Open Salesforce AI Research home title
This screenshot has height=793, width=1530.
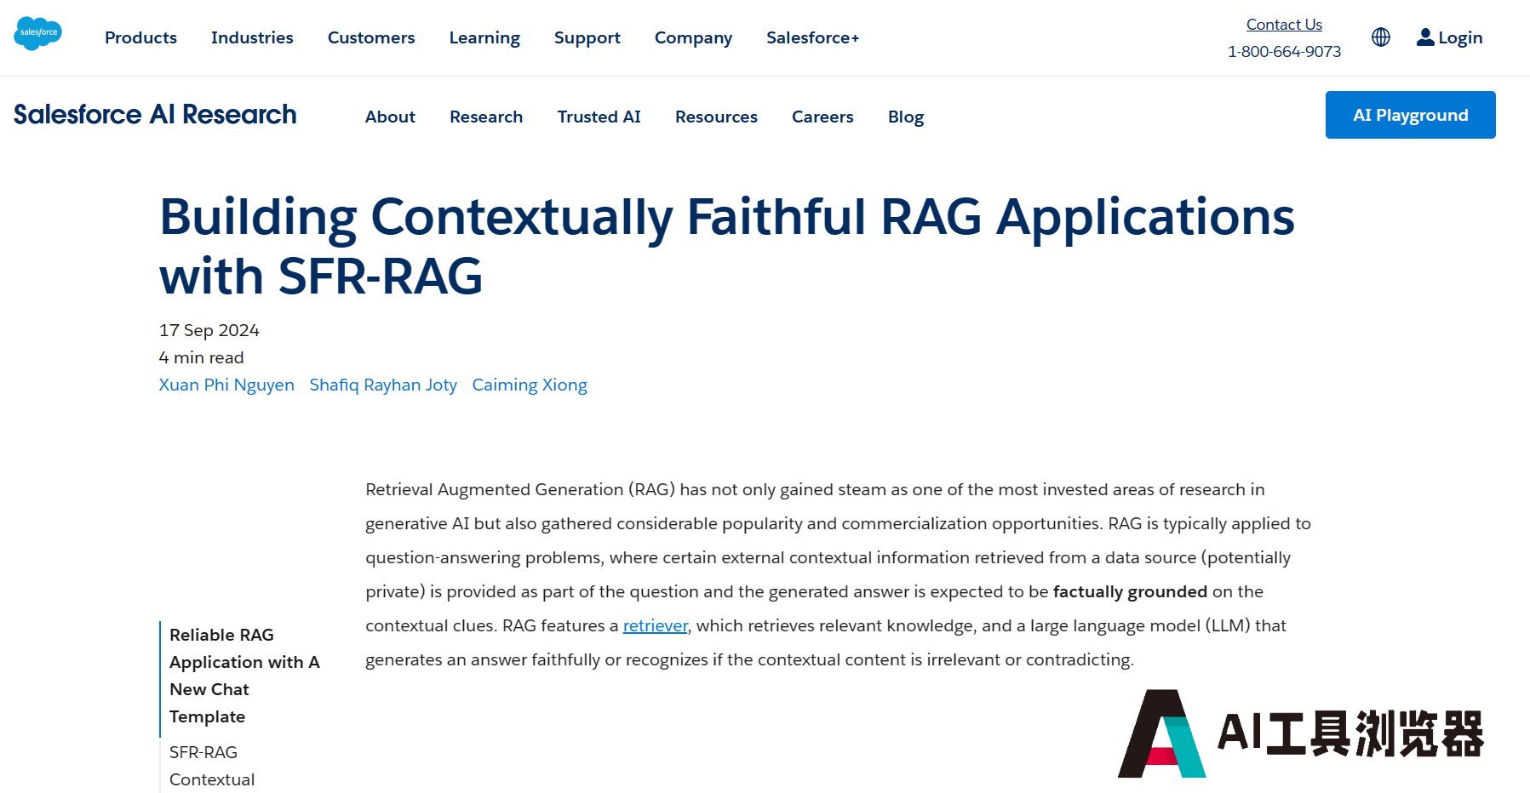[x=155, y=114]
